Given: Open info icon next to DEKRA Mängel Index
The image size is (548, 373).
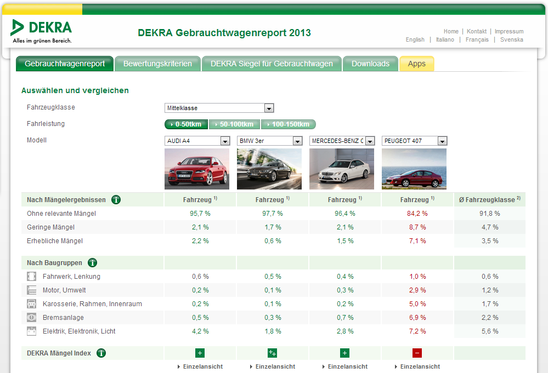Looking at the screenshot, I should 101,353.
